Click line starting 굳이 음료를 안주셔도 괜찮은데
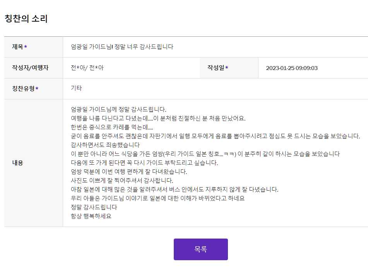 click(x=216, y=136)
